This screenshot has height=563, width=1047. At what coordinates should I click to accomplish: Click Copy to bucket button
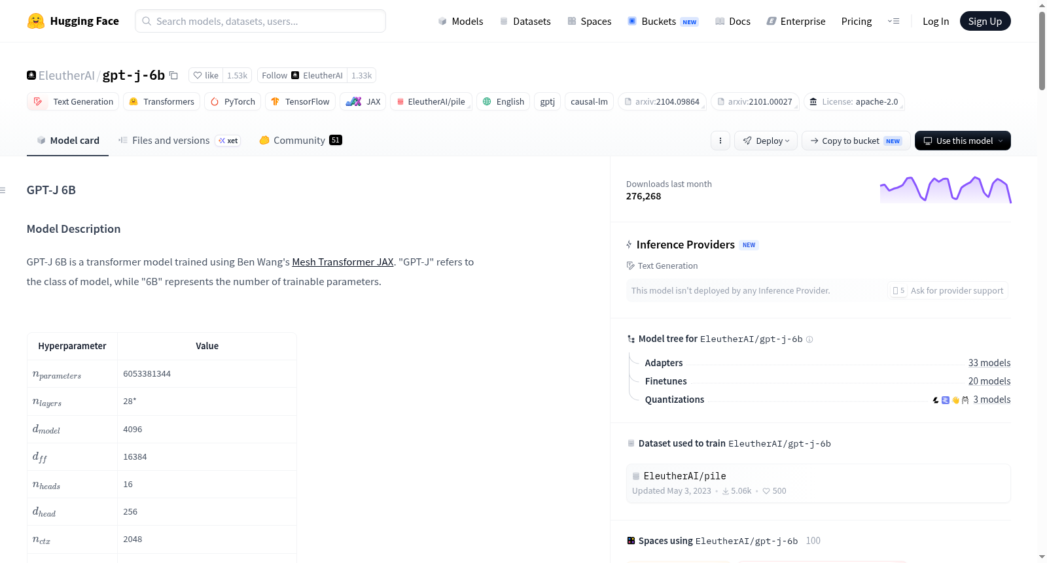pos(856,141)
